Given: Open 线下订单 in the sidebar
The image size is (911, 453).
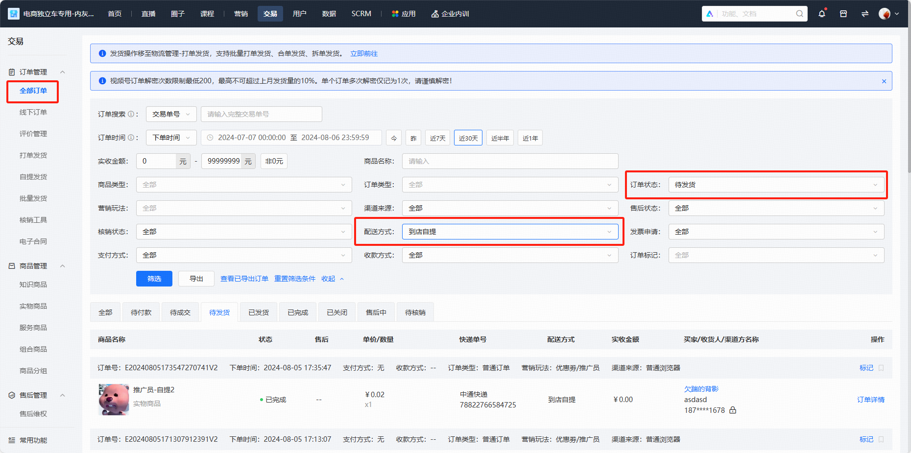Looking at the screenshot, I should pyautogui.click(x=33, y=112).
